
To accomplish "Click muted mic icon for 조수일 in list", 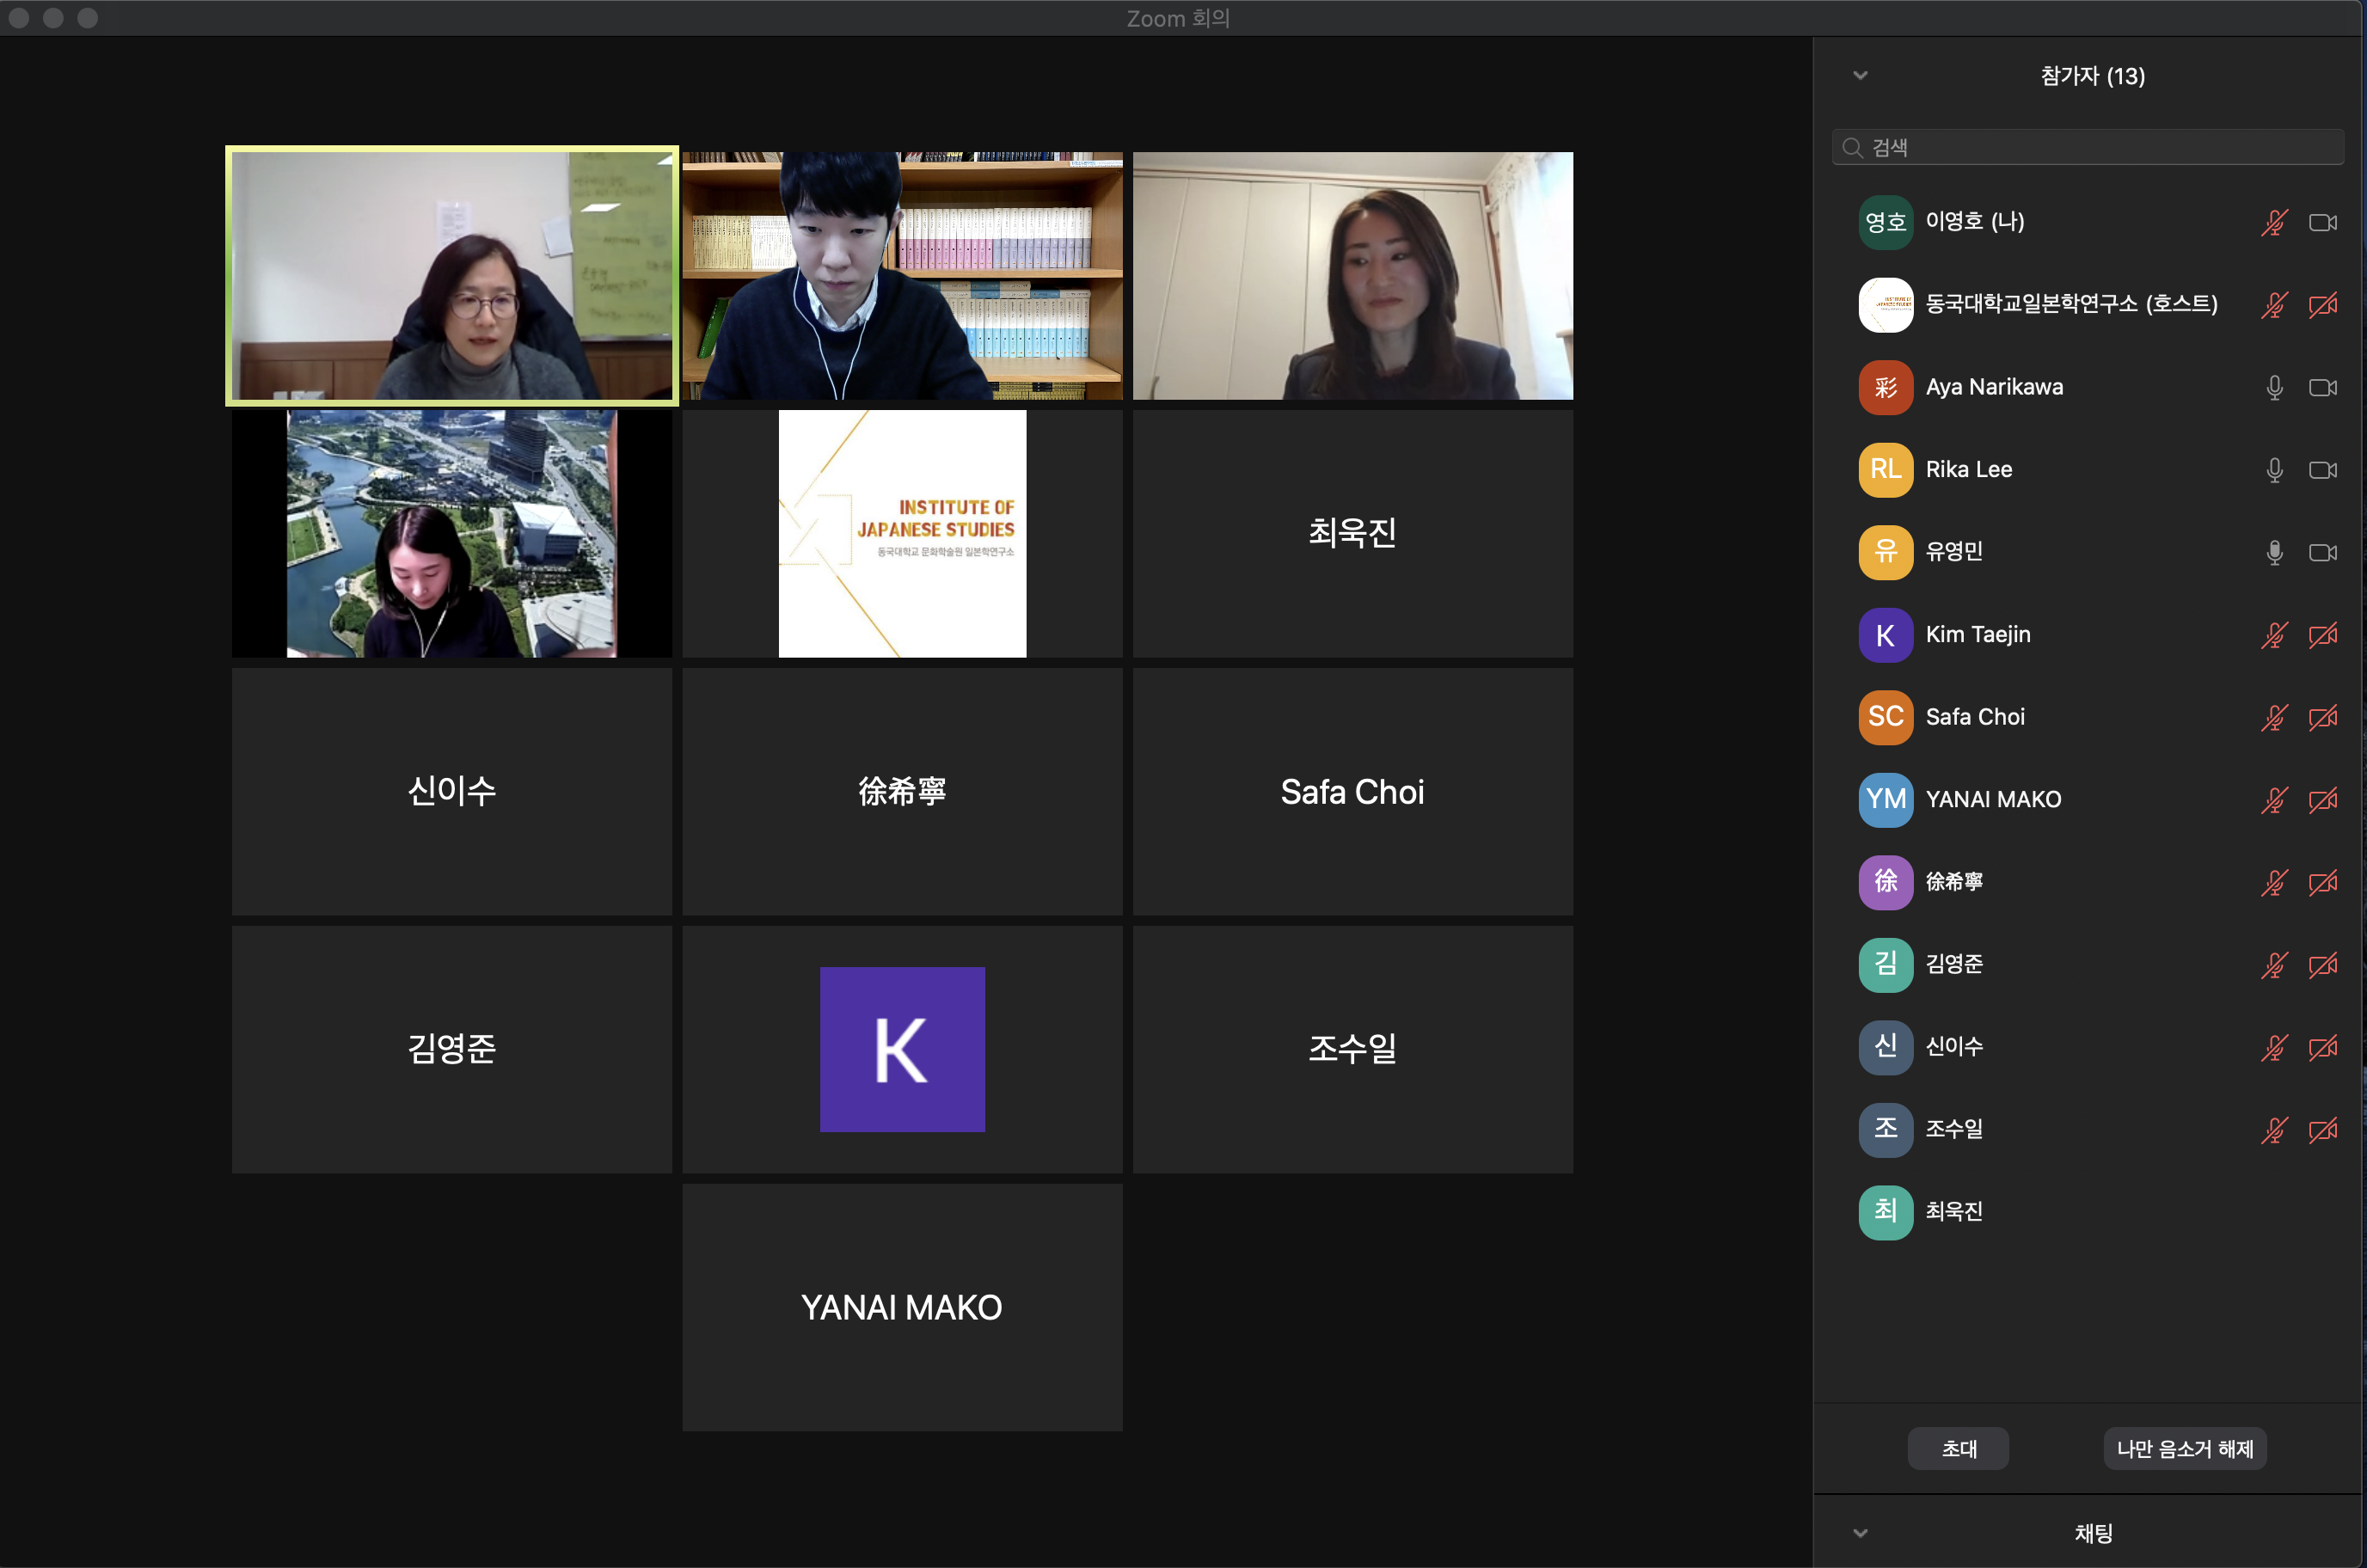I will 2274,1130.
